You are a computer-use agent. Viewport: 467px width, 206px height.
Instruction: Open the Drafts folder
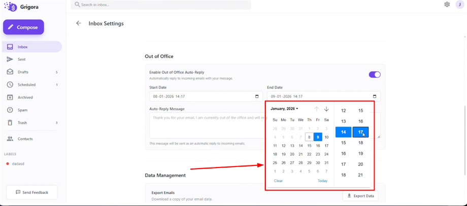pos(32,72)
